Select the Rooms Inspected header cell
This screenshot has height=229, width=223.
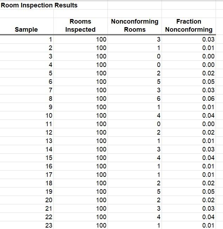(80, 26)
